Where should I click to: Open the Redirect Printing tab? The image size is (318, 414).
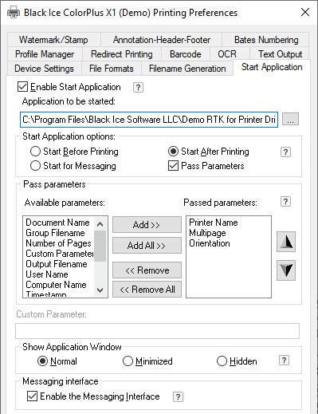(122, 54)
